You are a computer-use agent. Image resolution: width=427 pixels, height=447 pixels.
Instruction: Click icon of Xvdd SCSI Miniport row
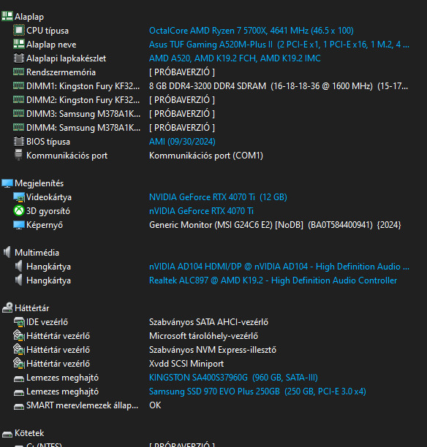coord(19,363)
